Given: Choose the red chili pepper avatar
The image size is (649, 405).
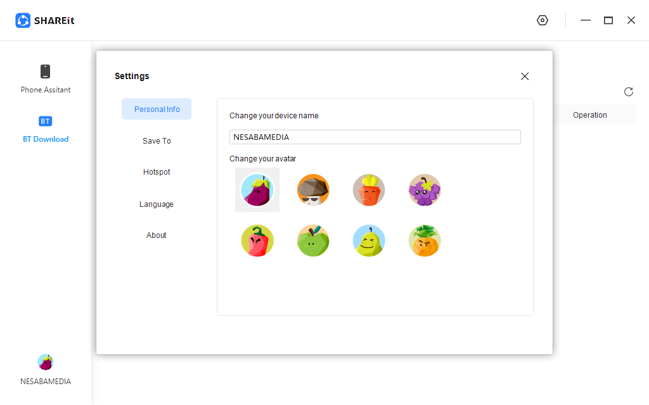Looking at the screenshot, I should point(257,240).
